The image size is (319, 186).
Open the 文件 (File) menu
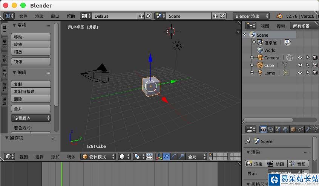tap(23, 16)
